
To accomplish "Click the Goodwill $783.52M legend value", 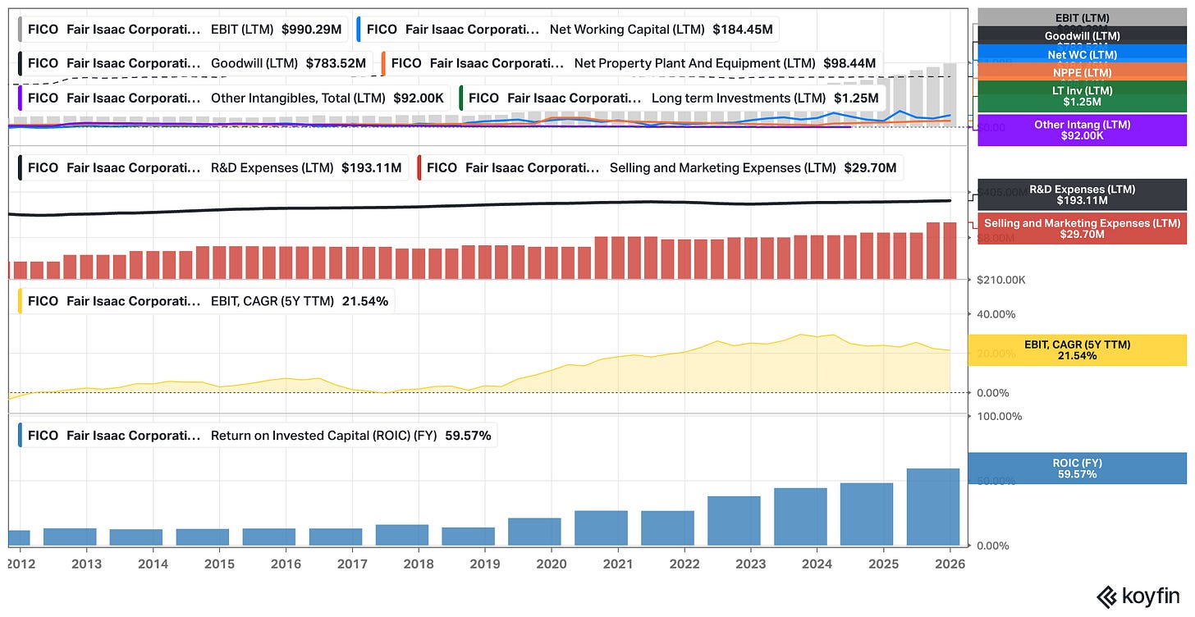I will click(335, 63).
